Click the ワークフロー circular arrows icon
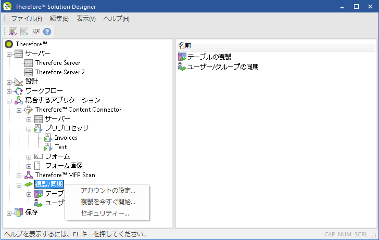Viewport: 379px width, 240px height. tap(19, 91)
